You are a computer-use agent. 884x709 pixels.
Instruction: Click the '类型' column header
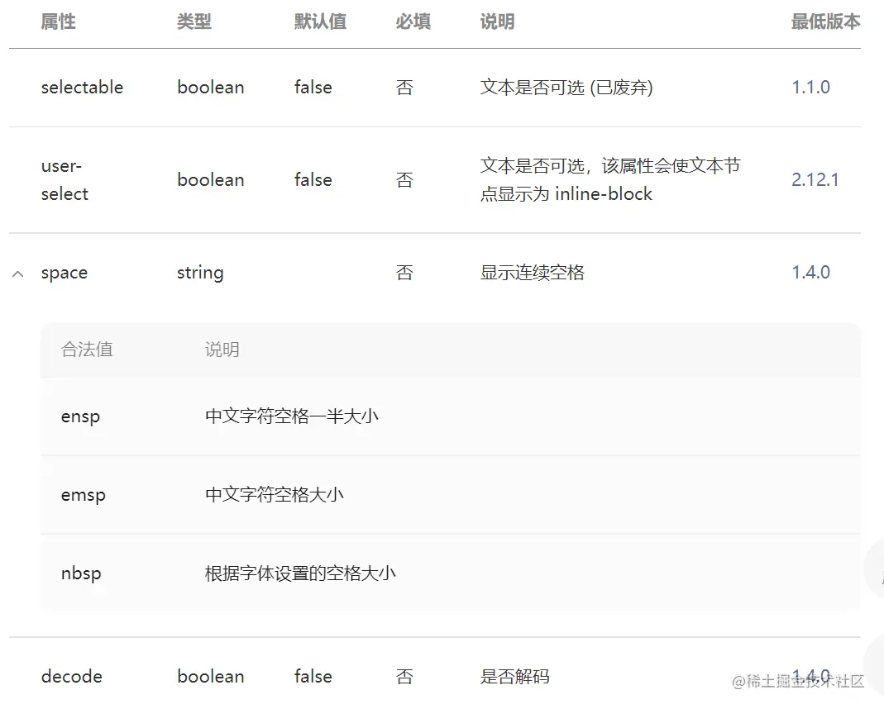point(194,21)
